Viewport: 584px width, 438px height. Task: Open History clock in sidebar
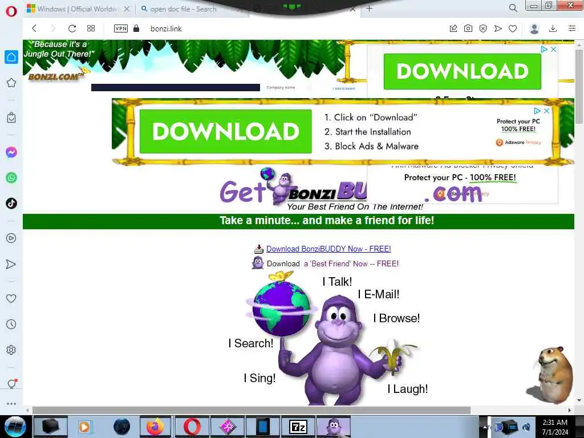(x=11, y=324)
